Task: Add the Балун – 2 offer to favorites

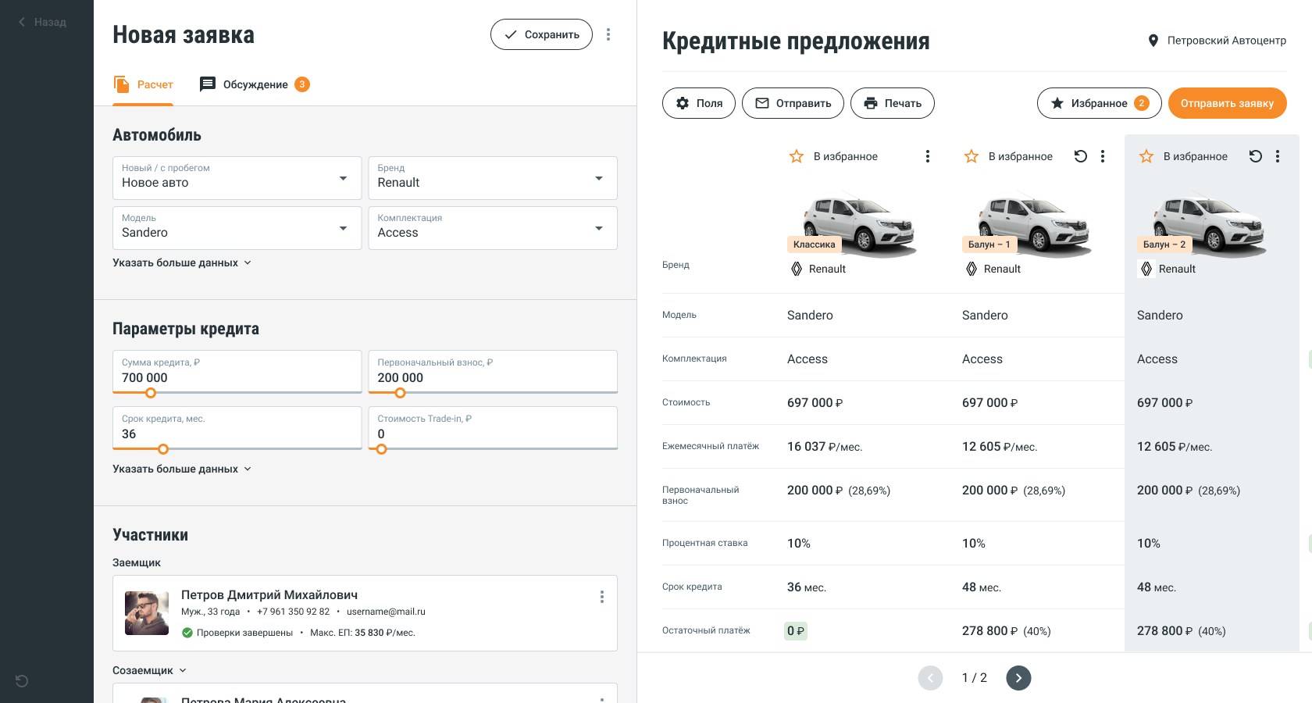Action: tap(1184, 156)
